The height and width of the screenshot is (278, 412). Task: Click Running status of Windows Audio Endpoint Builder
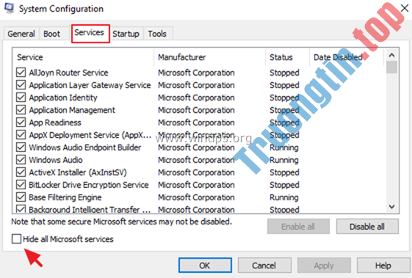[x=284, y=147]
